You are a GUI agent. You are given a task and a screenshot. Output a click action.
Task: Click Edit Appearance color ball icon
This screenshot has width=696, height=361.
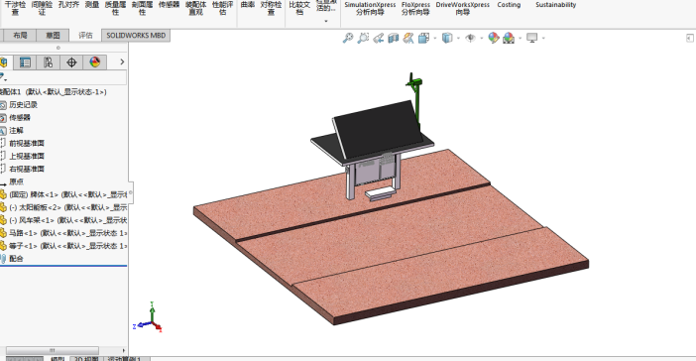pyautogui.click(x=494, y=39)
